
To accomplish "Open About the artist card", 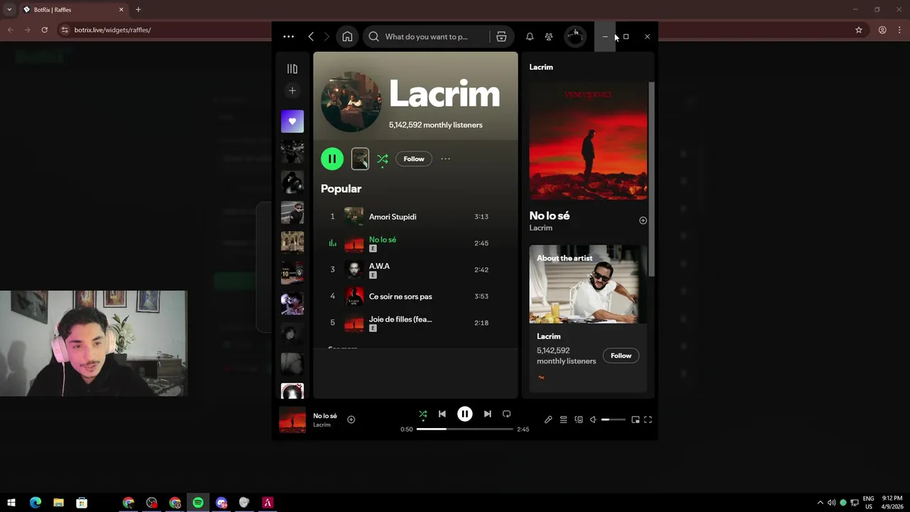I will (x=589, y=319).
